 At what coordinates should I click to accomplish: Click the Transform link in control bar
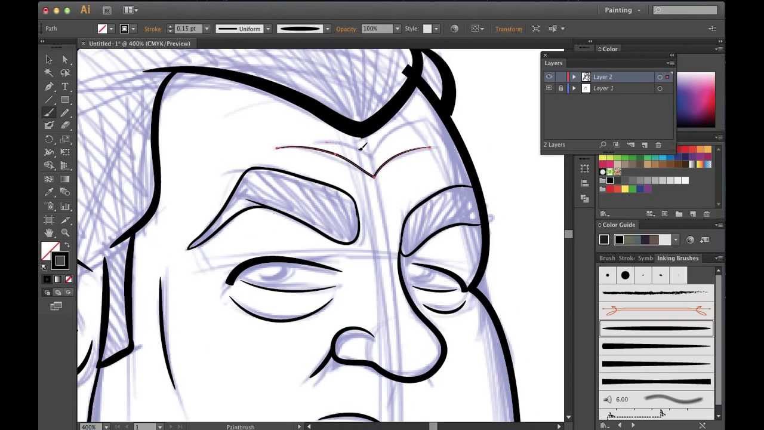click(x=509, y=29)
